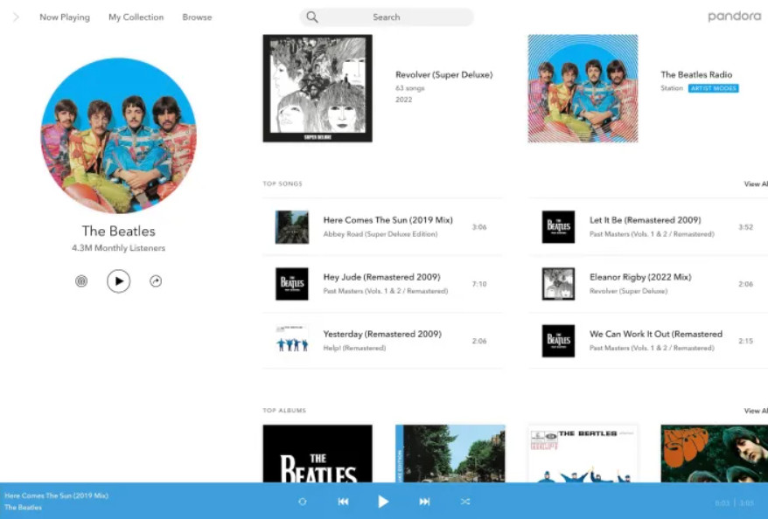Go to My Collection

[136, 17]
